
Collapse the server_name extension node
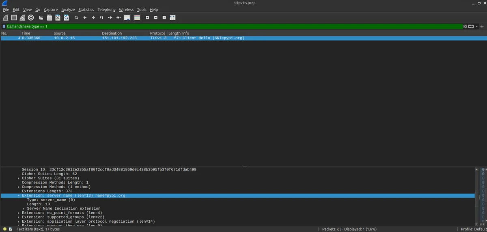tap(19, 196)
